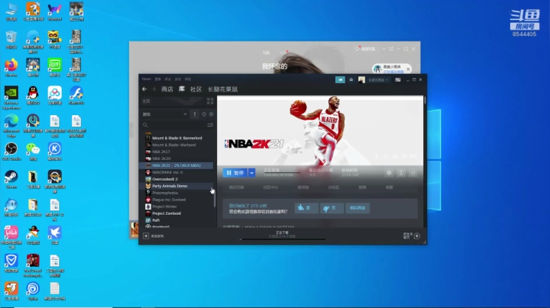This screenshot has height=308, width=550.
Task: Open advanced library filter sliders icon
Action: 210,125
